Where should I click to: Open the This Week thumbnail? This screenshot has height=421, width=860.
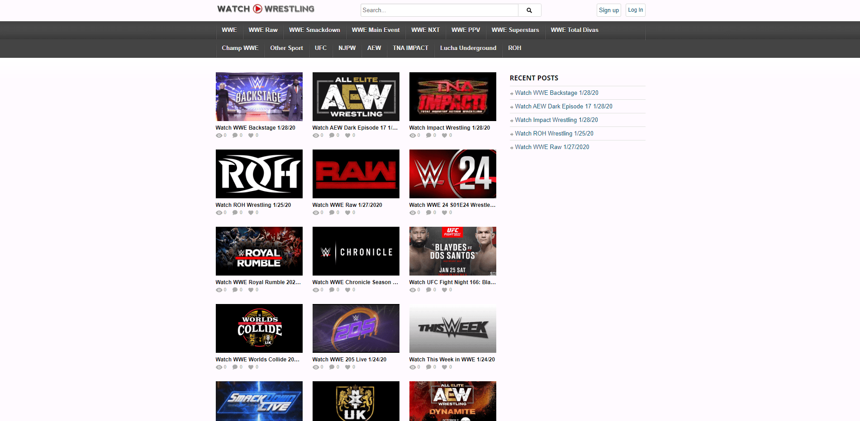(453, 328)
